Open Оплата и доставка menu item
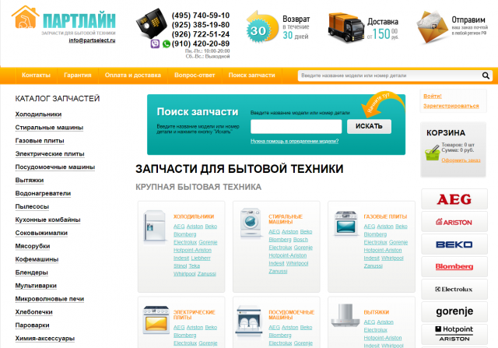The image size is (498, 348). coord(133,76)
